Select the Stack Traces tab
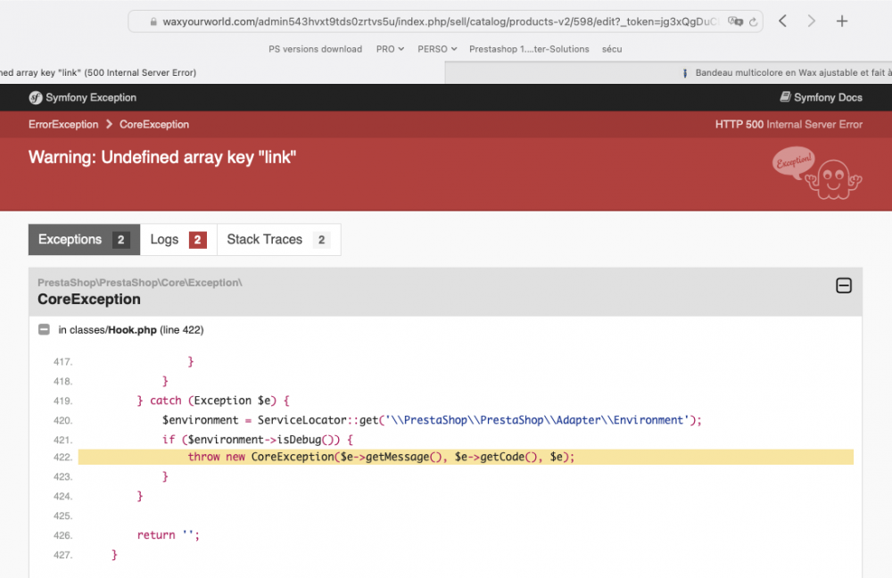Image resolution: width=892 pixels, height=578 pixels. (278, 240)
